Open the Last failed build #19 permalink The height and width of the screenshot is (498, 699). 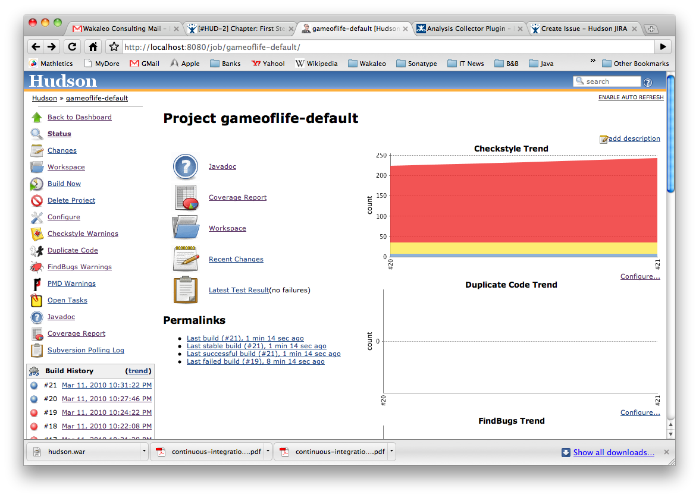[x=255, y=361]
